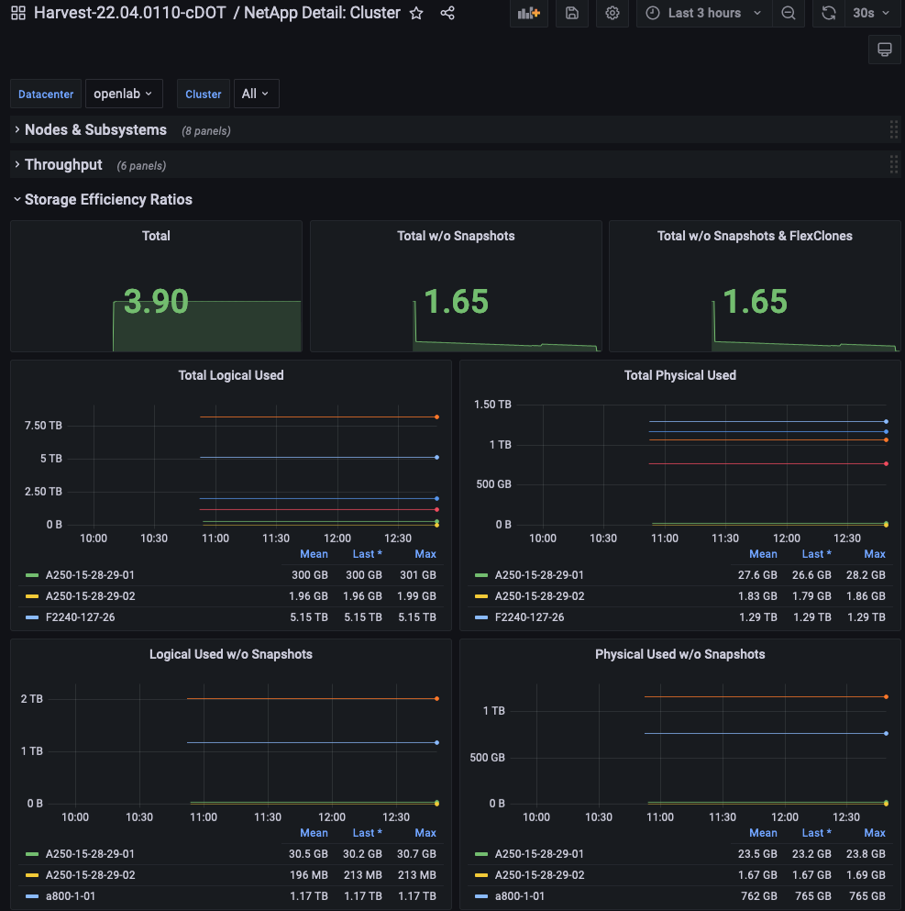Enable cycle view mode with the TV icon
This screenshot has height=911, width=905.
[x=884, y=49]
